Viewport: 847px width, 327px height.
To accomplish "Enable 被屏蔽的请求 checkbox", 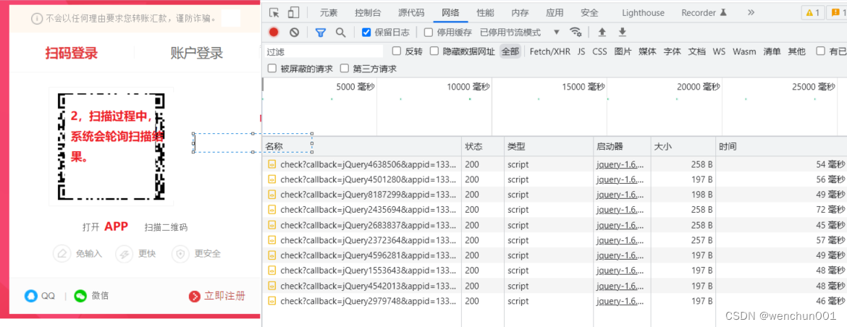I will click(271, 69).
